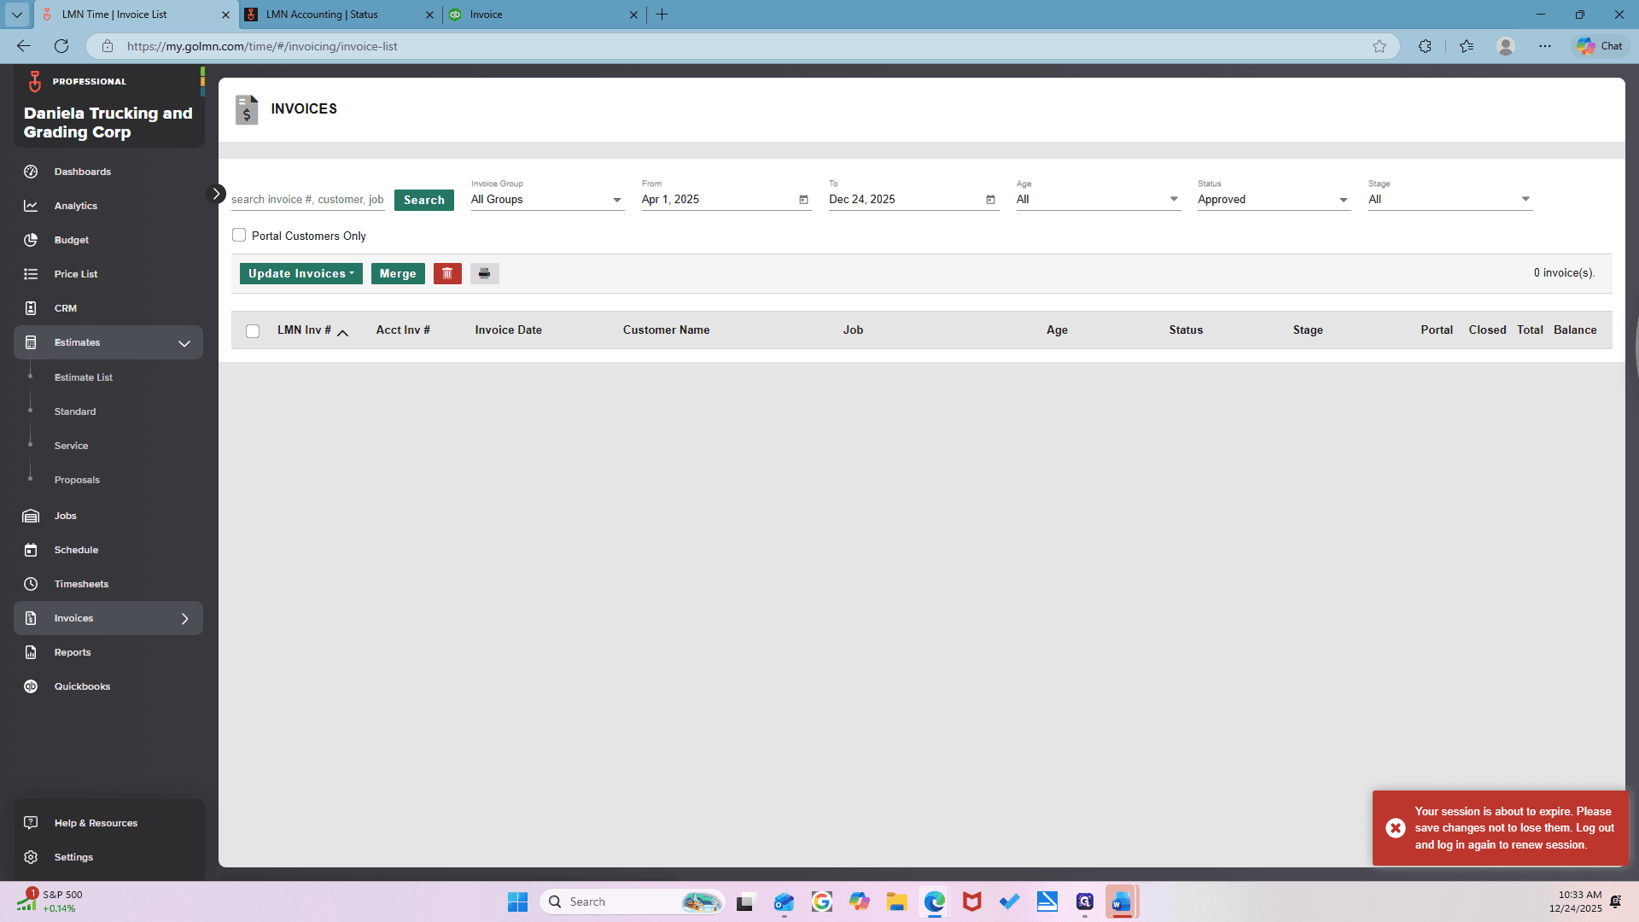Open the Reports section
Viewport: 1639px width, 922px height.
(73, 652)
